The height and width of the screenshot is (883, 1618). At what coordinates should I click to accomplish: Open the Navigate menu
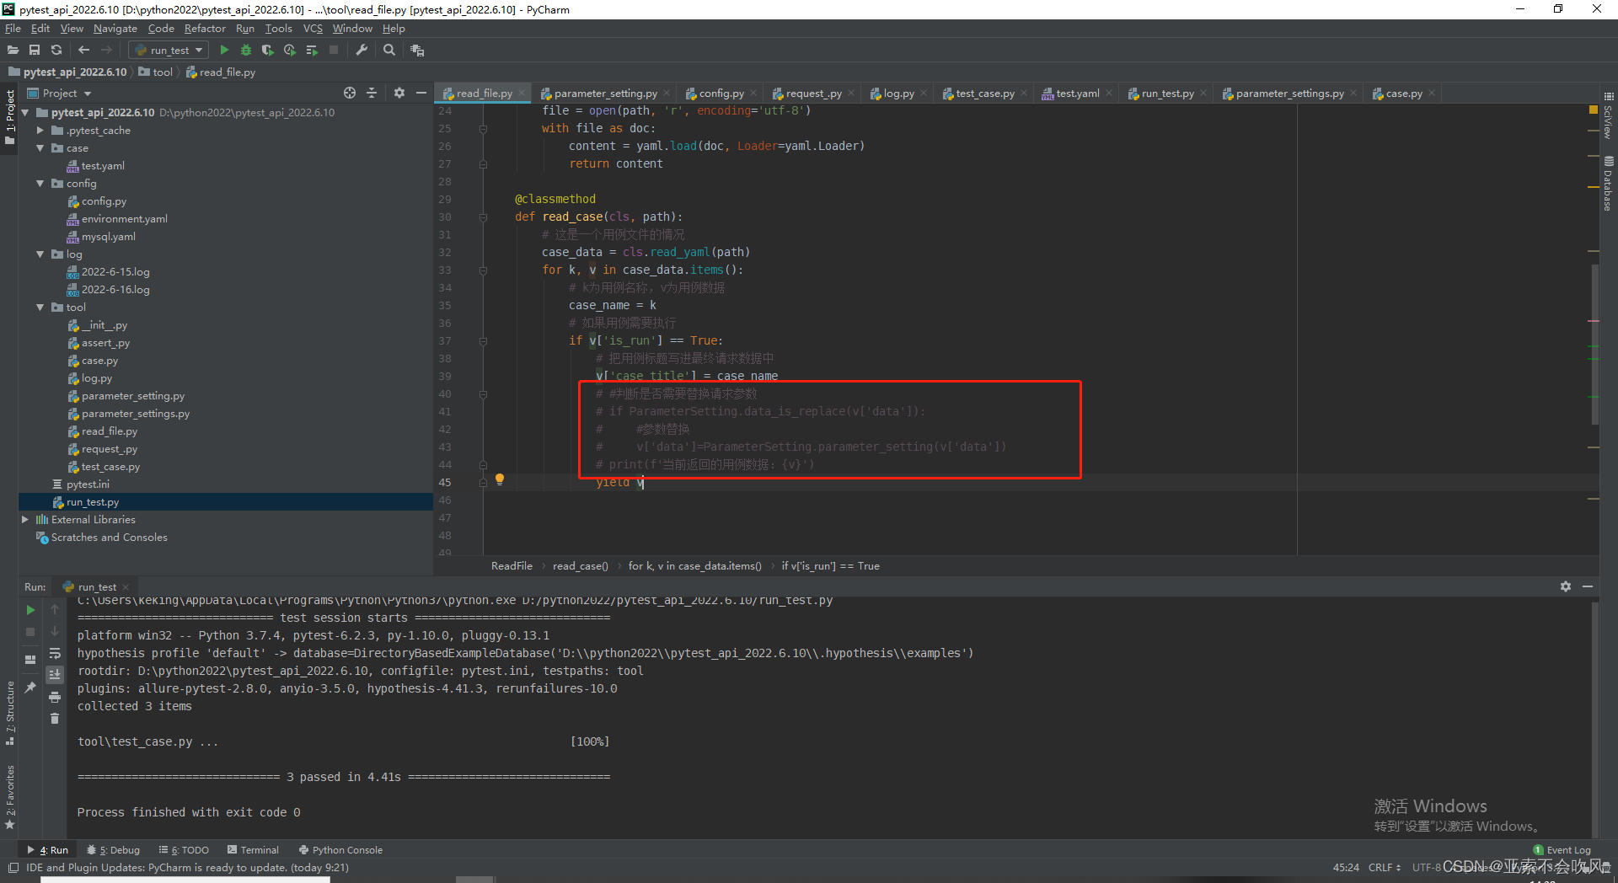coord(115,29)
